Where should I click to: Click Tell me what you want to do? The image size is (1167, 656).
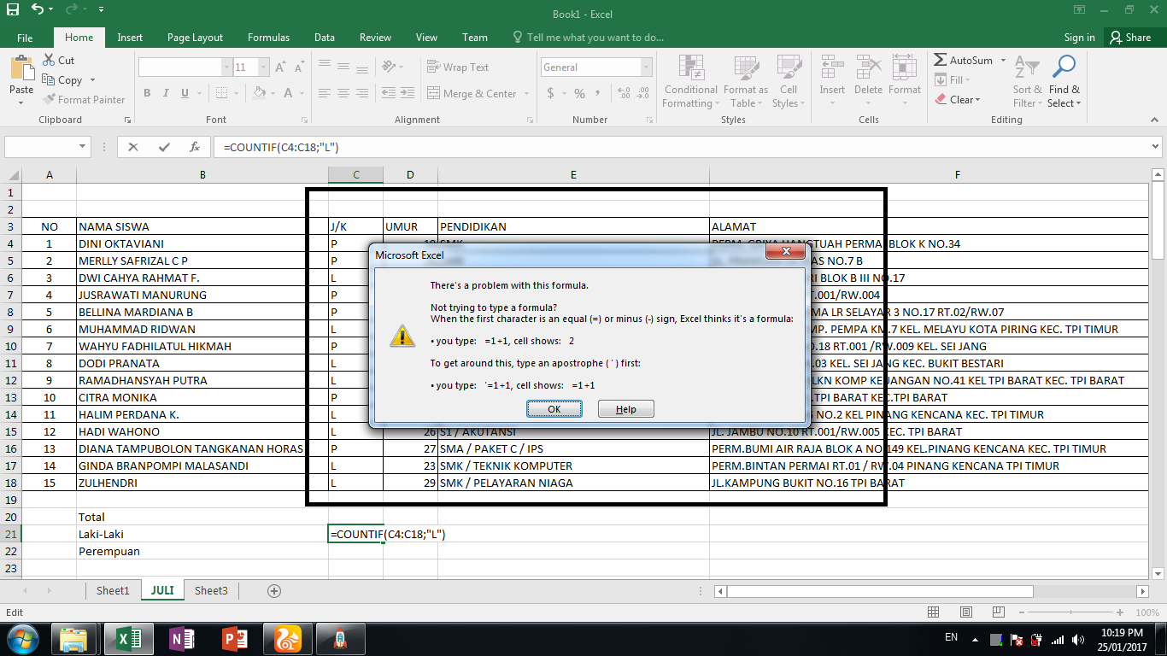point(588,38)
